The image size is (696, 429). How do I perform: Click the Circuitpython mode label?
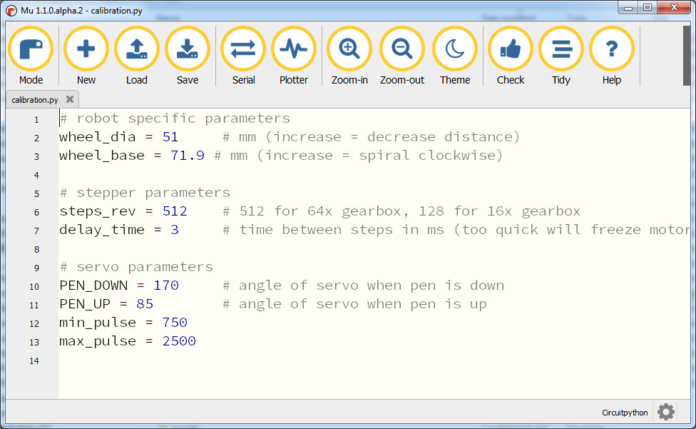tap(625, 413)
